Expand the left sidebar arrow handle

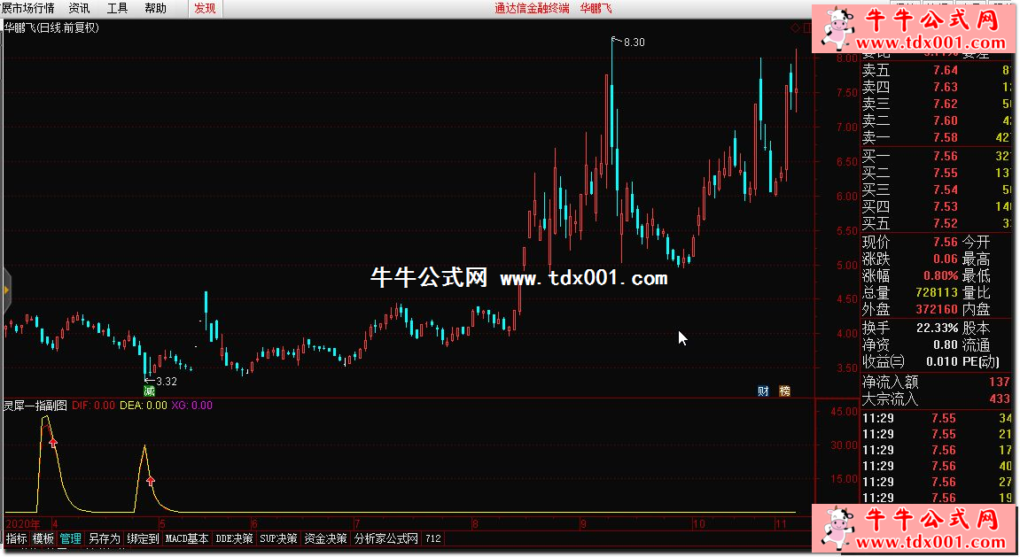[6, 290]
